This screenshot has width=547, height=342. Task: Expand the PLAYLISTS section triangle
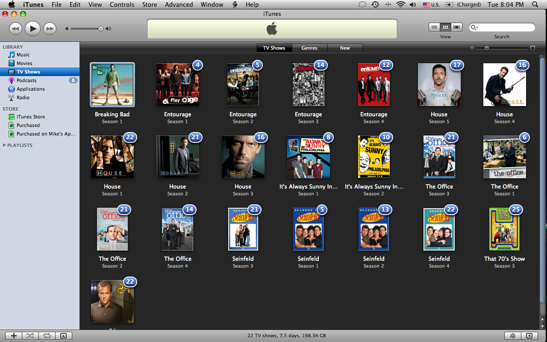pos(4,145)
